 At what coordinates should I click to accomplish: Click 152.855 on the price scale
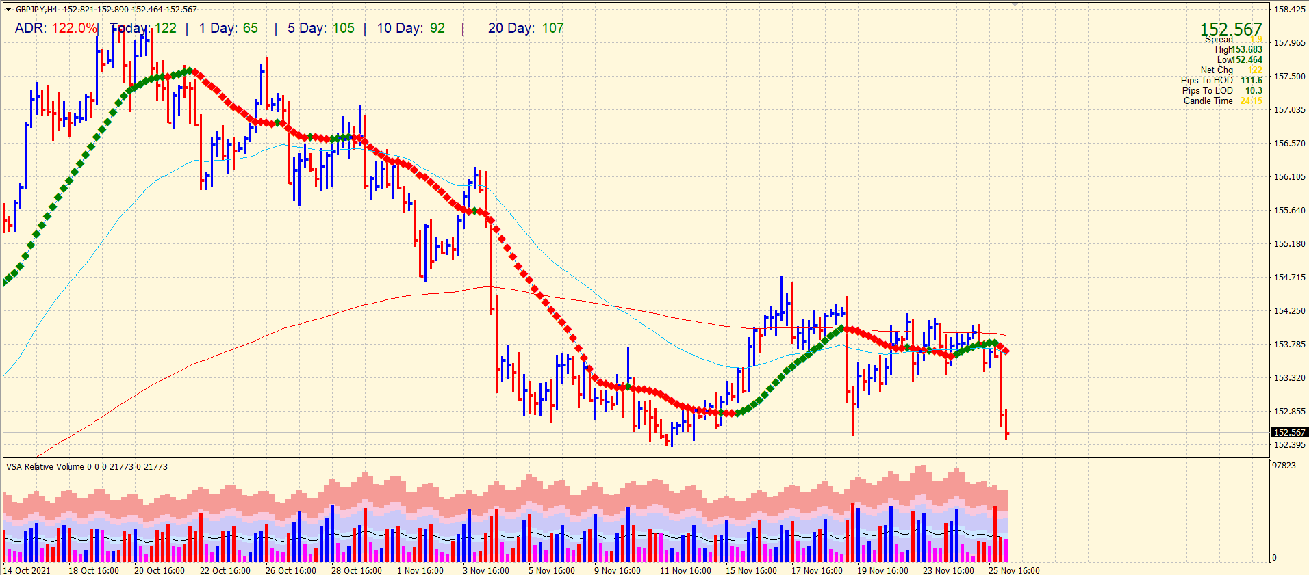point(1289,412)
